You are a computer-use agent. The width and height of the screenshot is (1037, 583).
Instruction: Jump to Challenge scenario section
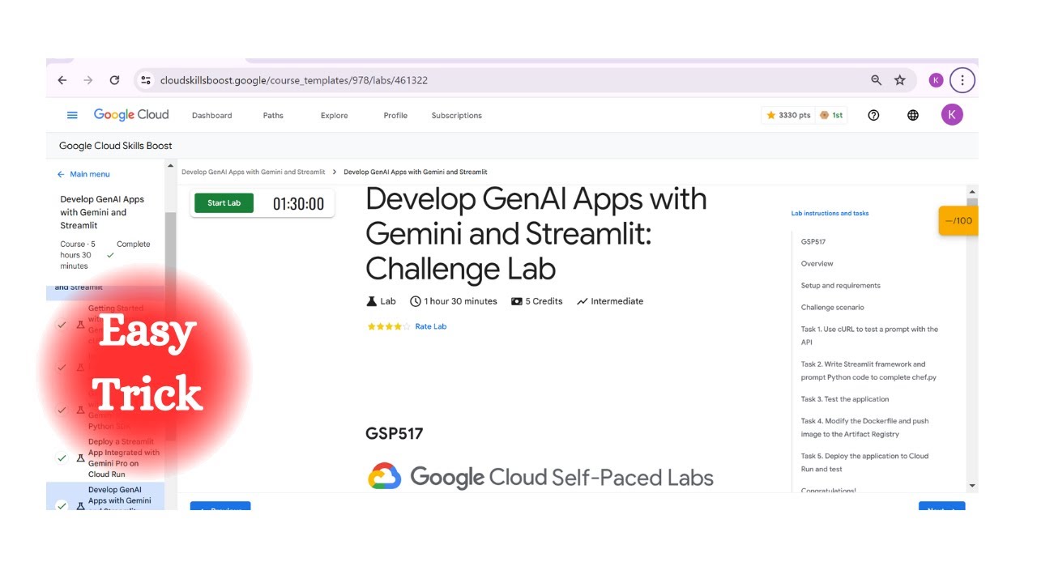(832, 307)
